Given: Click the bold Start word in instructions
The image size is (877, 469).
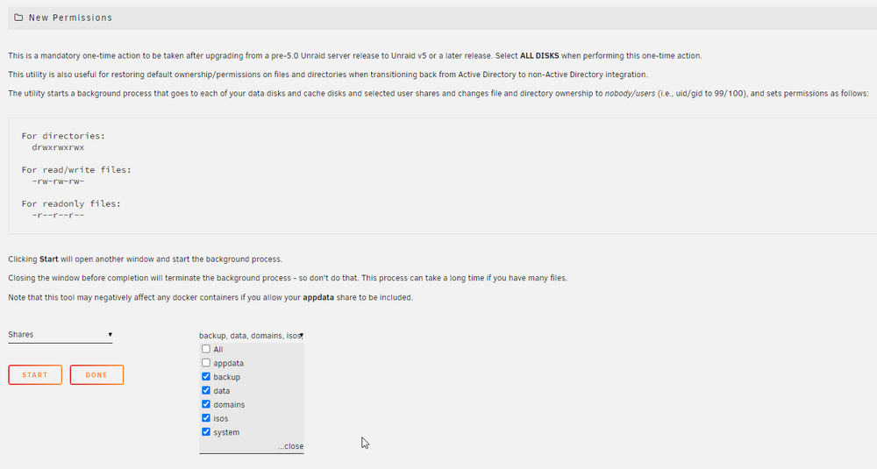Looking at the screenshot, I should tap(48, 259).
